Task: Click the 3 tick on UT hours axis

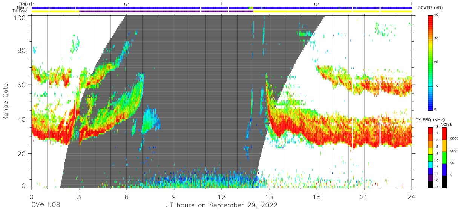Action: 79,196
